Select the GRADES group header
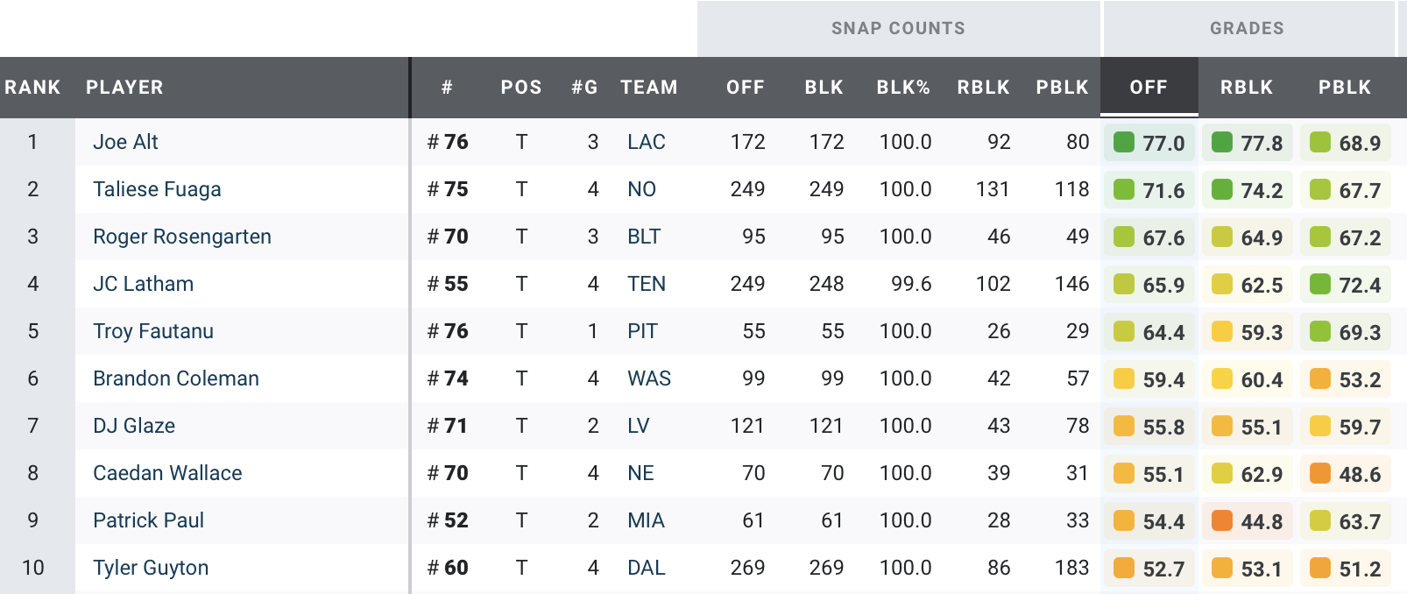 pyautogui.click(x=1247, y=28)
